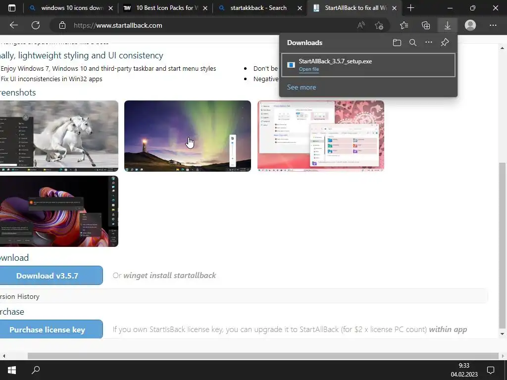Click vertical scrollbar down arrow
The image size is (507, 380).
[x=502, y=334]
